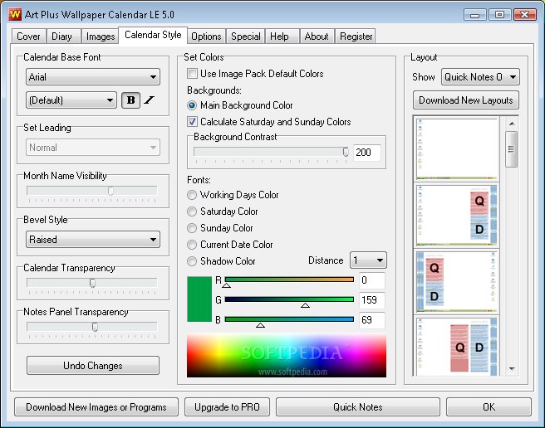Select Working Days Color radio button
Image resolution: width=545 pixels, height=428 pixels.
click(192, 195)
